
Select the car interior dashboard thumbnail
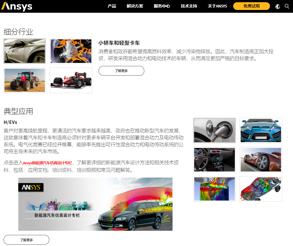click(214, 160)
